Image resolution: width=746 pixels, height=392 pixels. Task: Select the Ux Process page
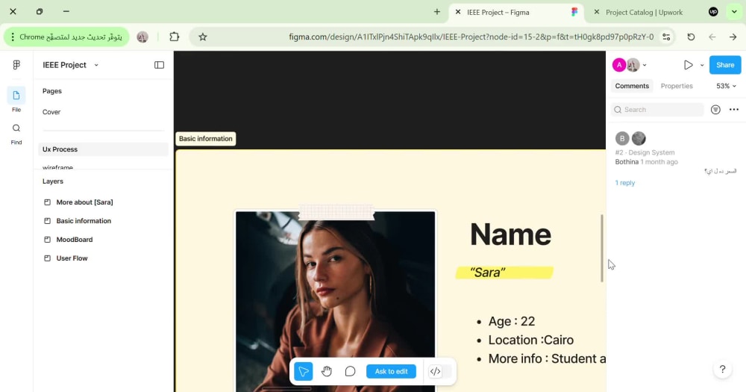click(x=103, y=149)
